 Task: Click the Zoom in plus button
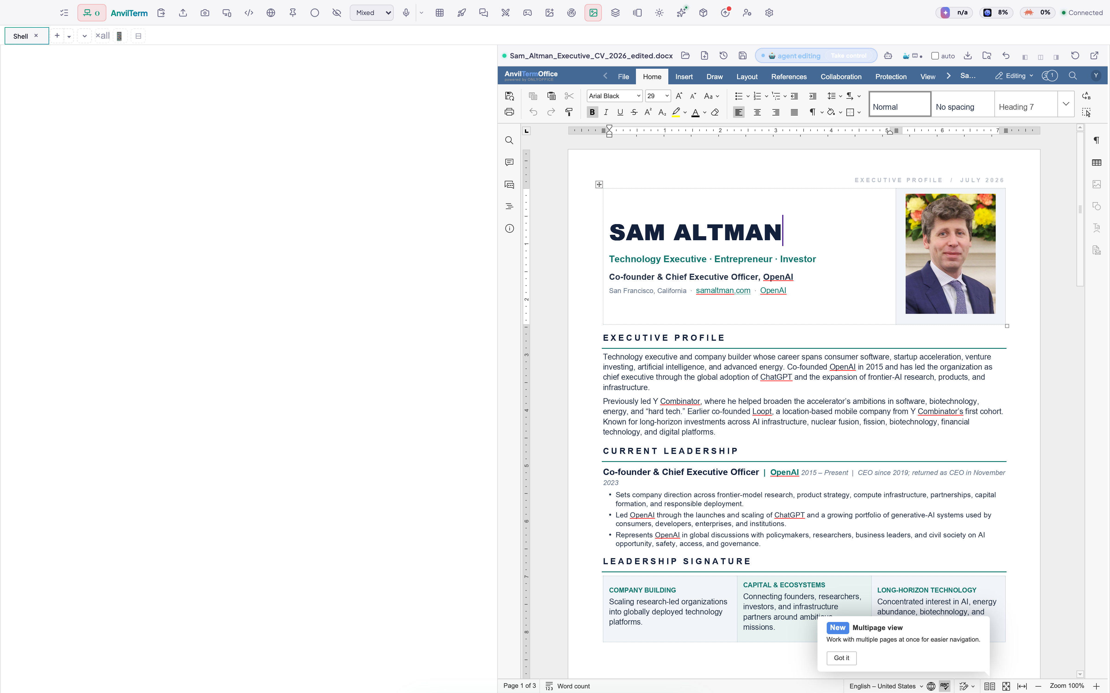click(1097, 686)
